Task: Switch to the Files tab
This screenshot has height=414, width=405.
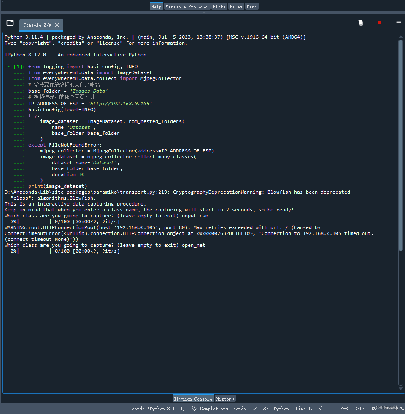Action: pyautogui.click(x=236, y=7)
